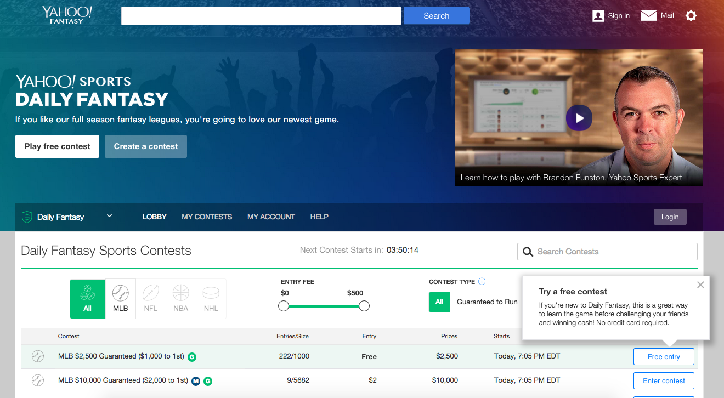Click the baseball icon in the $2,500 row
724x398 pixels.
click(37, 356)
